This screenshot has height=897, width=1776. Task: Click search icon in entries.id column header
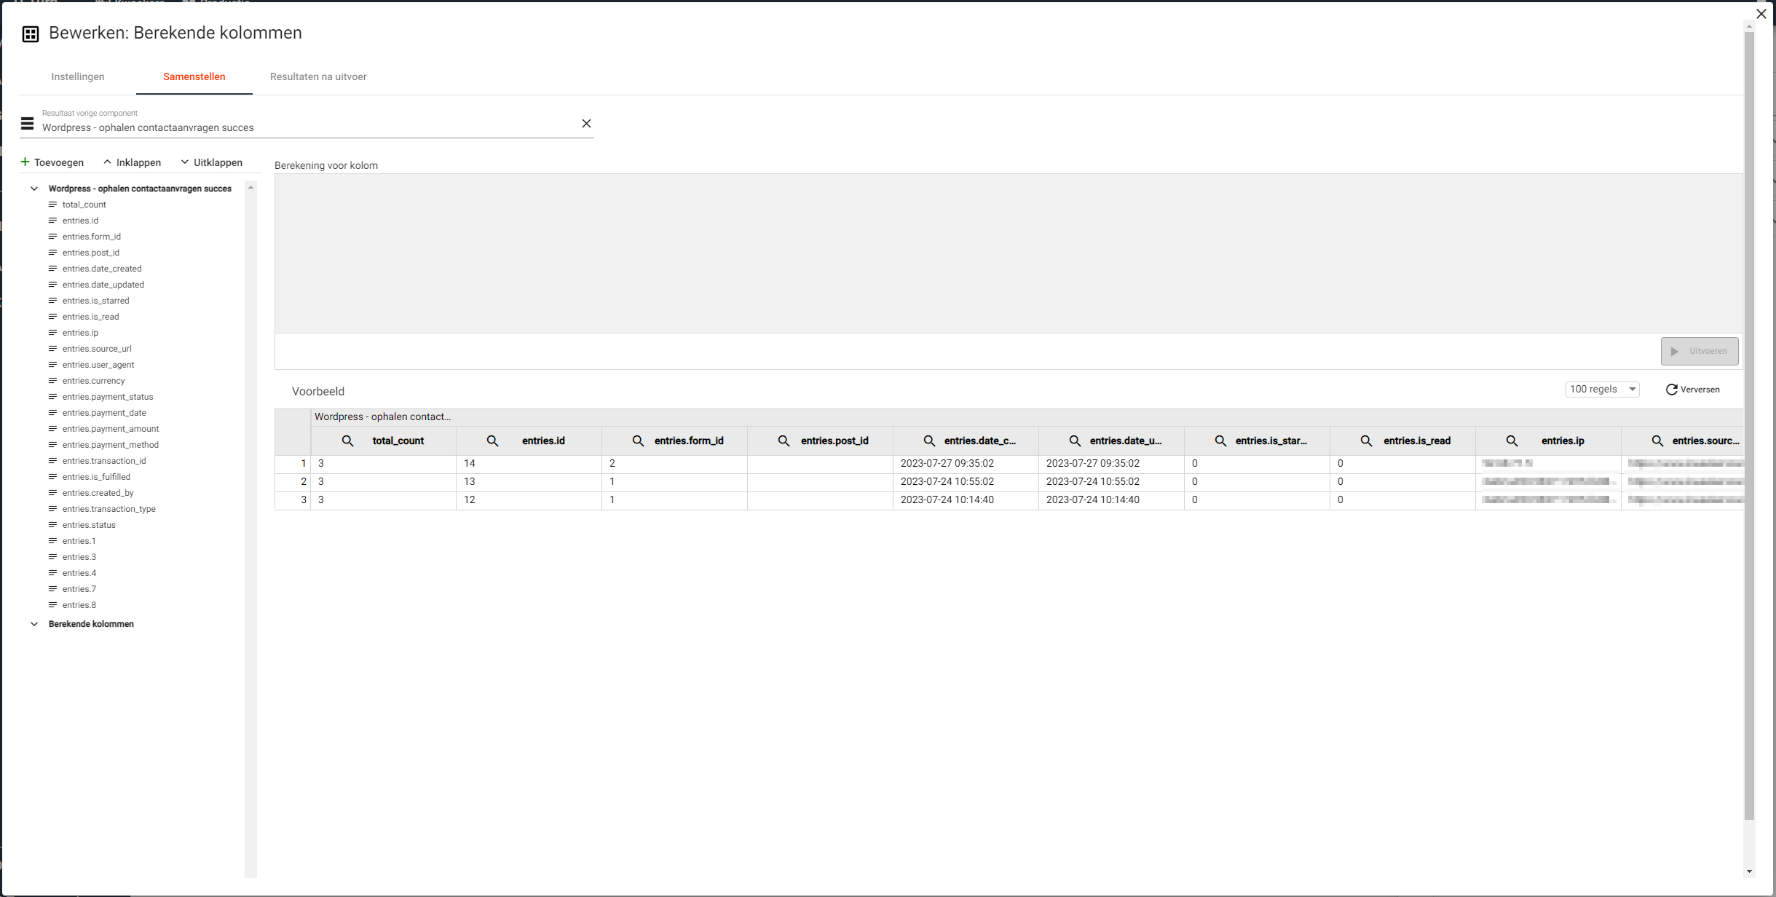pyautogui.click(x=492, y=441)
